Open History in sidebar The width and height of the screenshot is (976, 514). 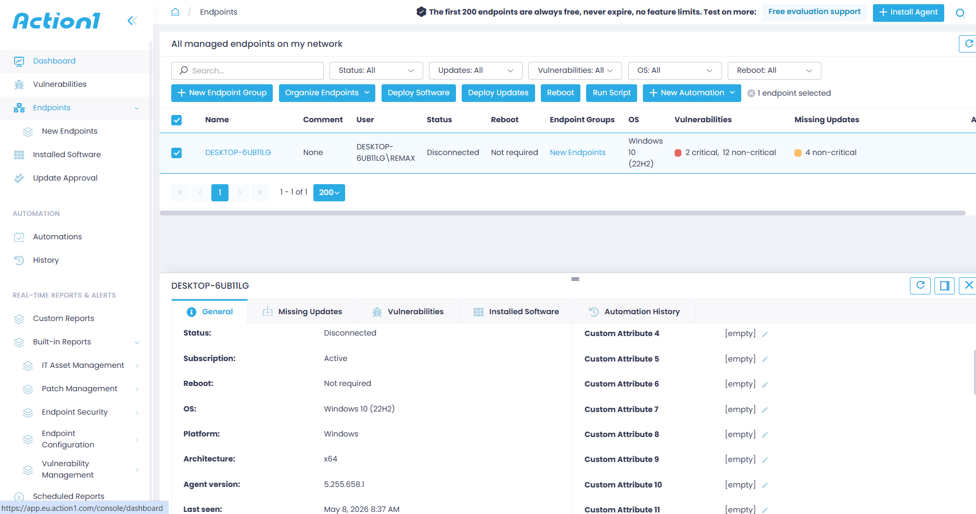click(46, 260)
